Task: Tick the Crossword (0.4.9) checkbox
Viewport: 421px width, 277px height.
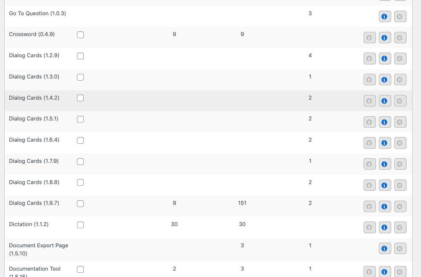Action: click(x=80, y=35)
